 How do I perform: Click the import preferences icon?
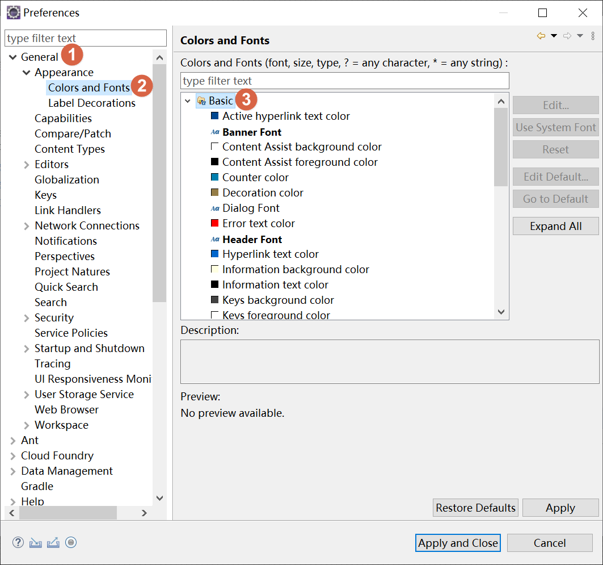click(x=36, y=542)
